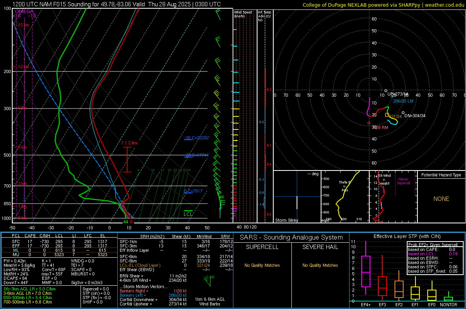
Task: Click the Bunkers Right storm motion line
Action: click(x=153, y=291)
